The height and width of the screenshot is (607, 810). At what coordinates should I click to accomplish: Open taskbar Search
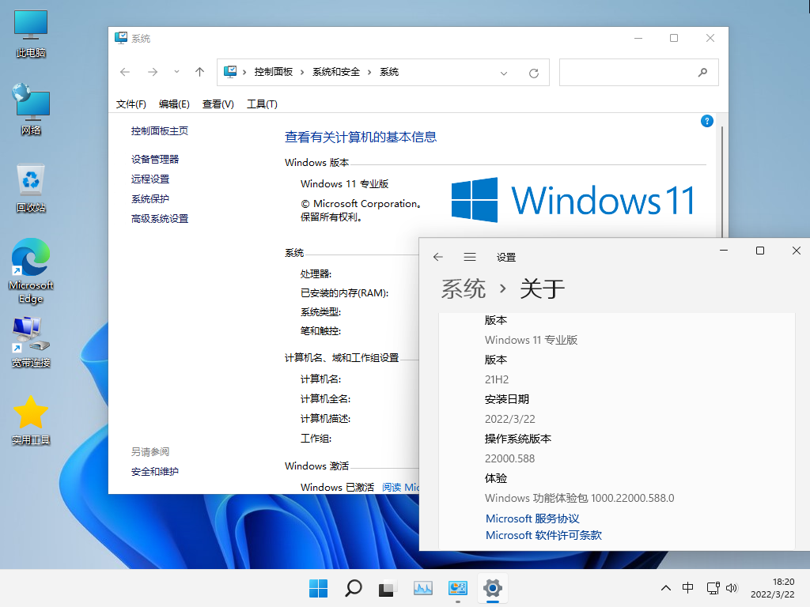tap(354, 588)
